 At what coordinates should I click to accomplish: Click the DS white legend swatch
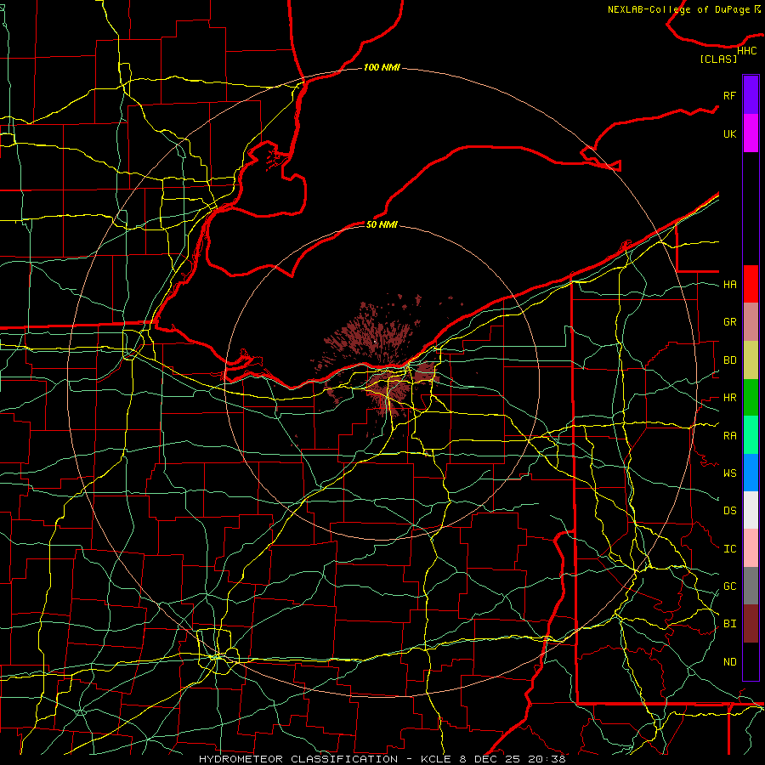click(x=751, y=510)
